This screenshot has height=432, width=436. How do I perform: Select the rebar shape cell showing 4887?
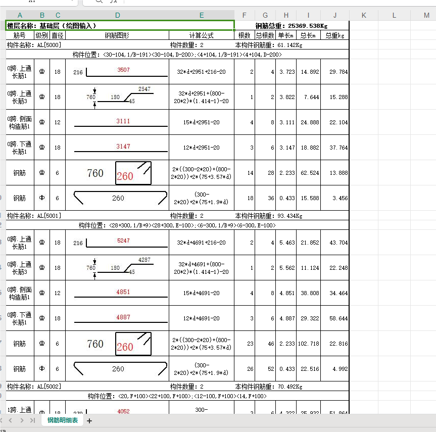[117, 318]
